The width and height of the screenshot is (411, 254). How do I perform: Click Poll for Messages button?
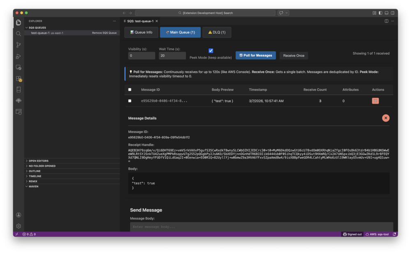[x=256, y=55]
